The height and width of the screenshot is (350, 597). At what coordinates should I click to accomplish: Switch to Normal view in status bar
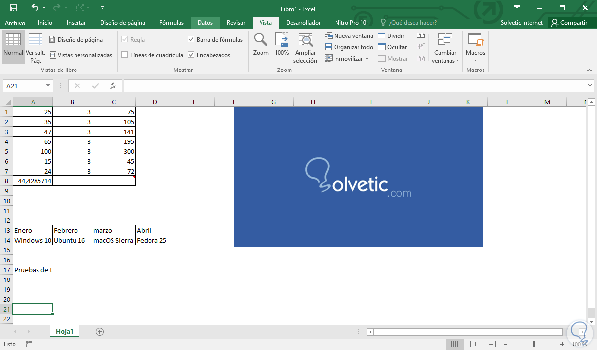pos(455,344)
